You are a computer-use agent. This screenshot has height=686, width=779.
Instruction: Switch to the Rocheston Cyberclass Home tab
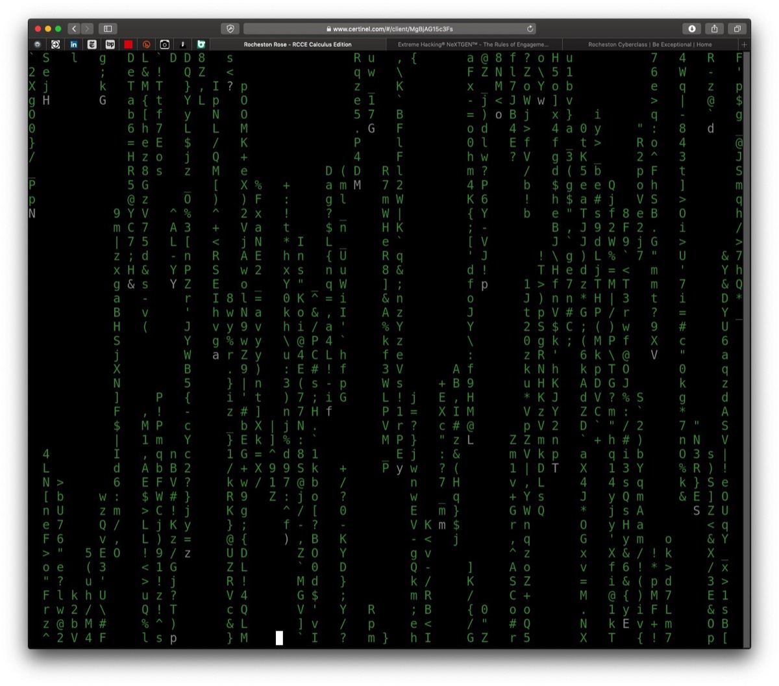tap(650, 45)
